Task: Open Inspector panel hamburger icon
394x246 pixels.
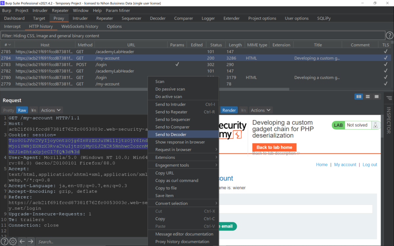Action: tap(389, 98)
